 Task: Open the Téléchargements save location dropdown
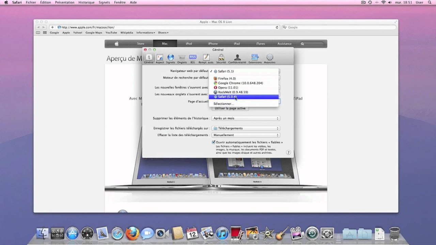point(246,128)
